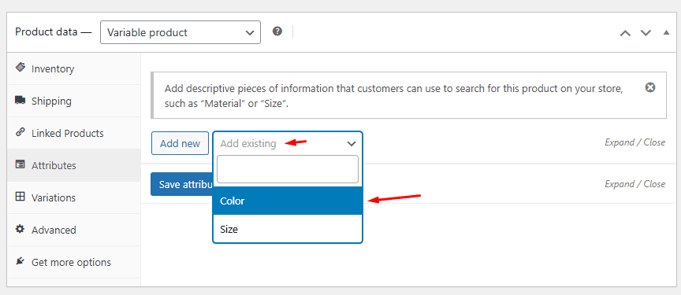681x295 pixels.
Task: Click the 'Product data —' panel title
Action: click(x=54, y=32)
